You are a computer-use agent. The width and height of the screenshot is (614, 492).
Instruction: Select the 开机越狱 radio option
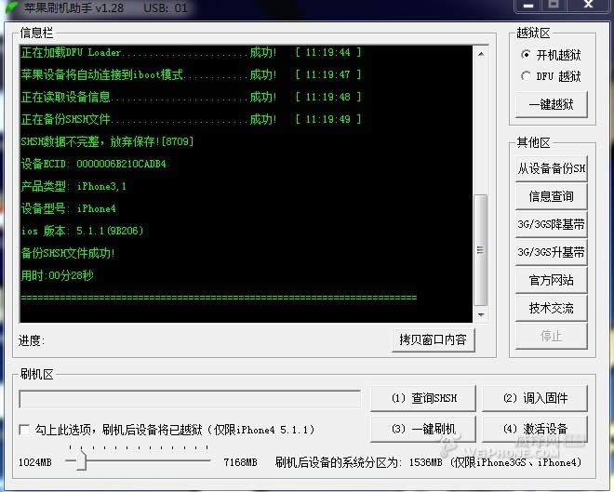527,55
